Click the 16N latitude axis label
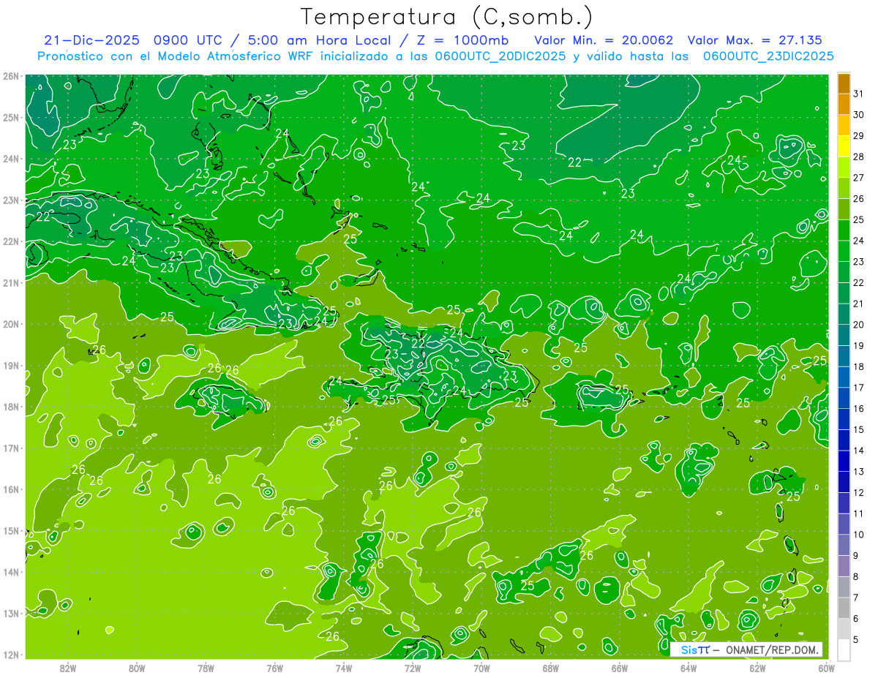Viewport: 878px width, 678px height. 11,489
